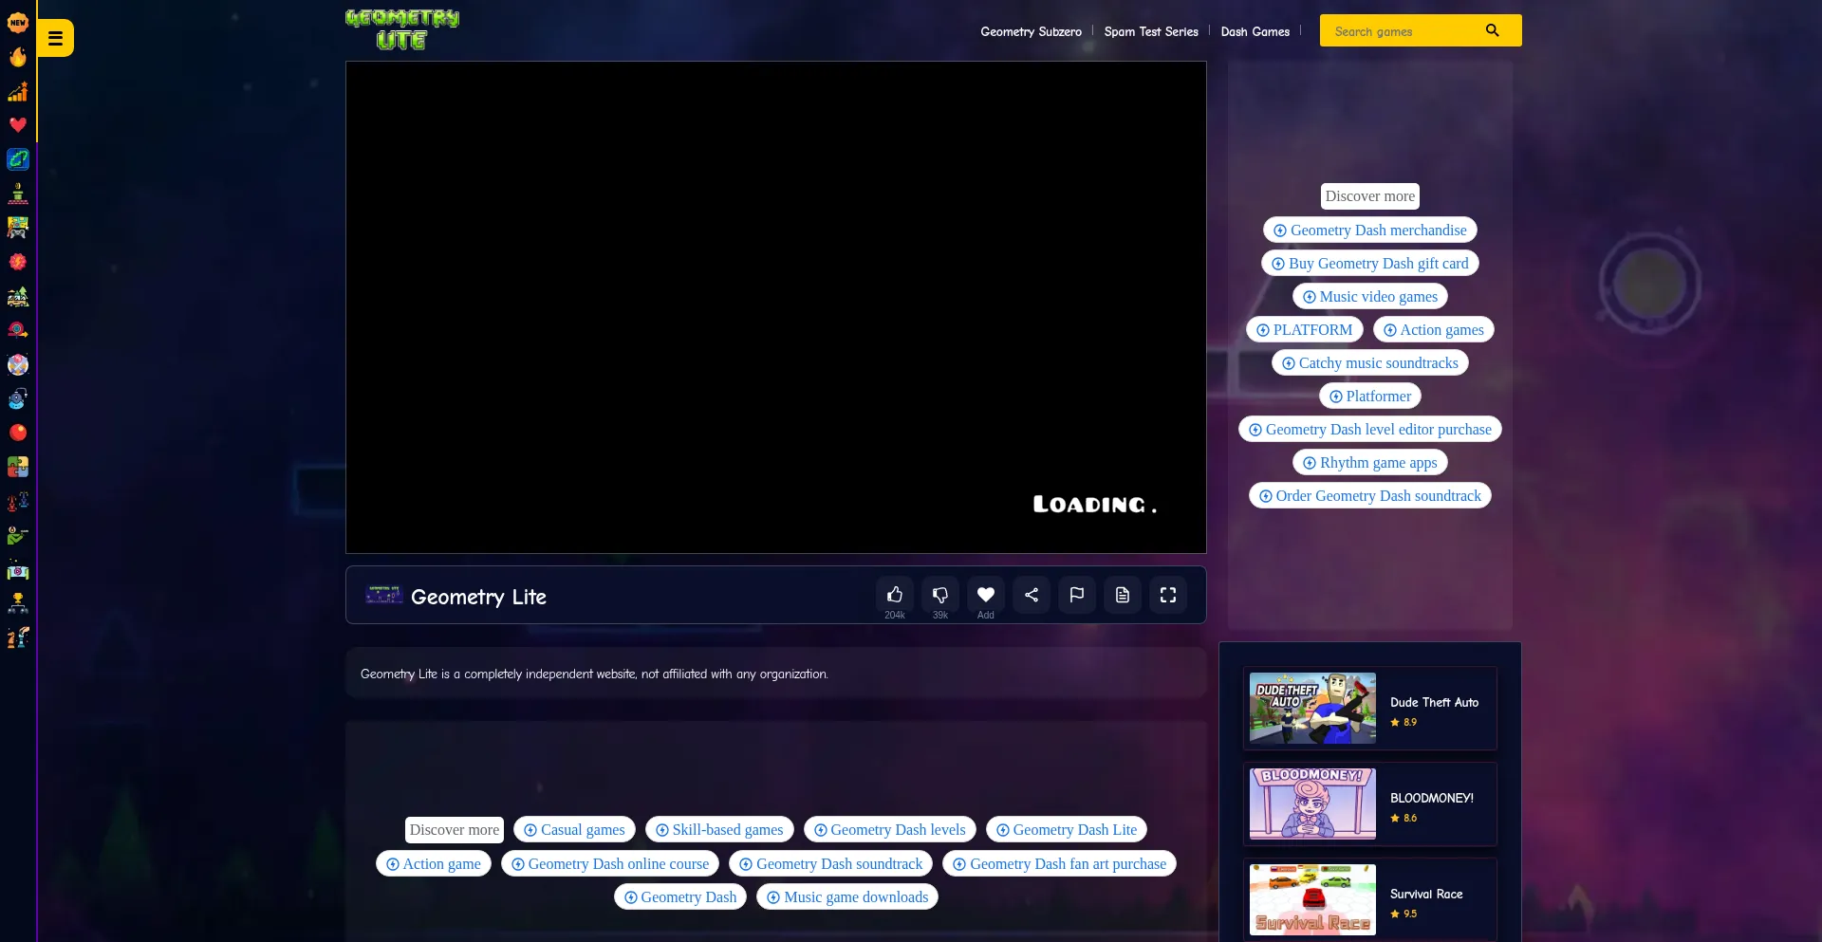
Task: Click the Geometry Lite logo
Action: (402, 30)
